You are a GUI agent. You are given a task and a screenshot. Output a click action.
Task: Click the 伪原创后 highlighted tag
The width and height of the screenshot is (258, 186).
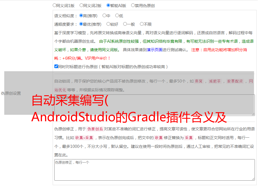(95, 129)
